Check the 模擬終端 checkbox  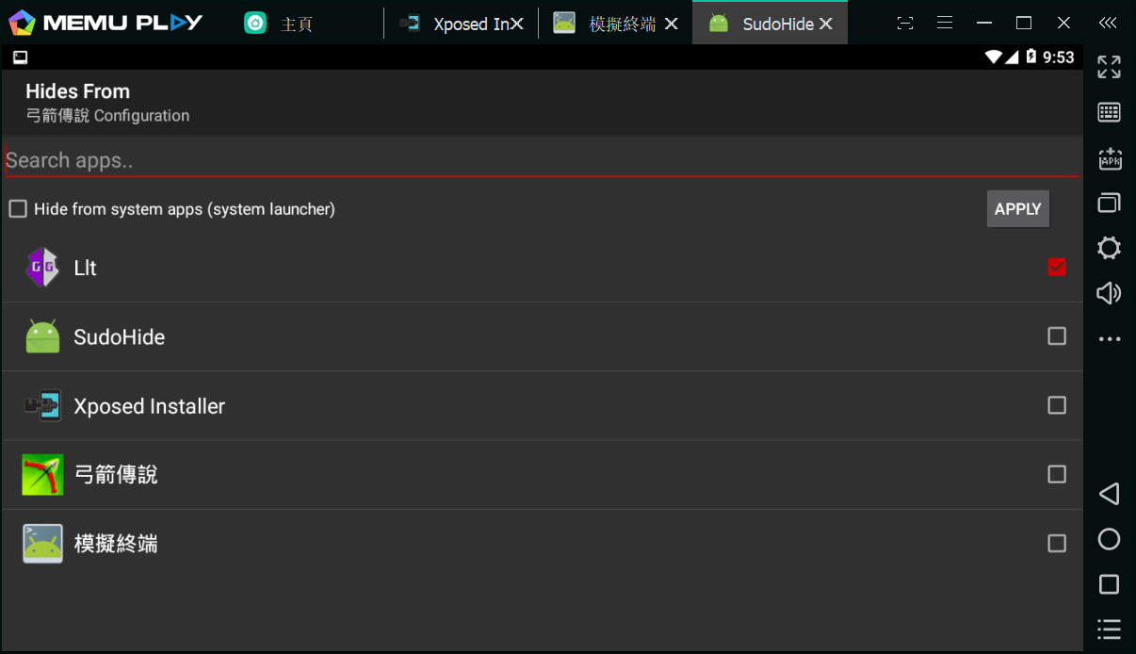tap(1057, 544)
